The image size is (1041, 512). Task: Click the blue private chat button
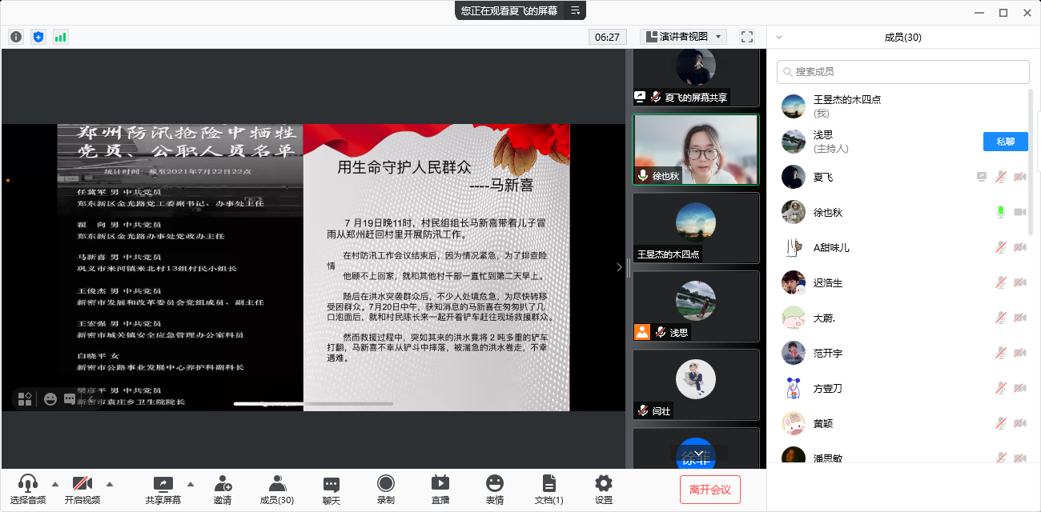[x=1005, y=142]
